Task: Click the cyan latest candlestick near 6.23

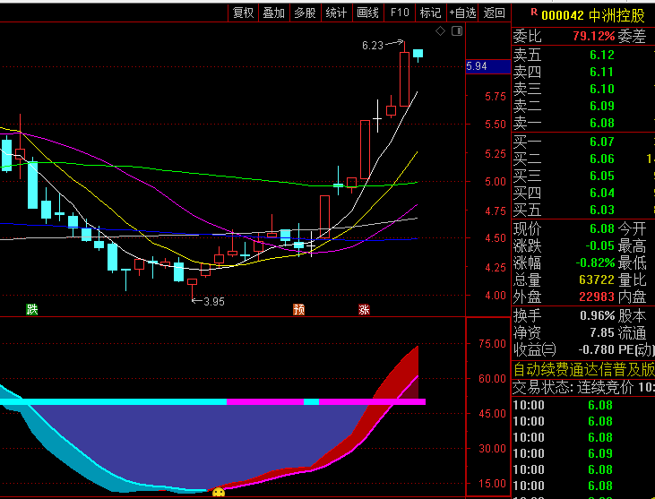Action: click(418, 54)
